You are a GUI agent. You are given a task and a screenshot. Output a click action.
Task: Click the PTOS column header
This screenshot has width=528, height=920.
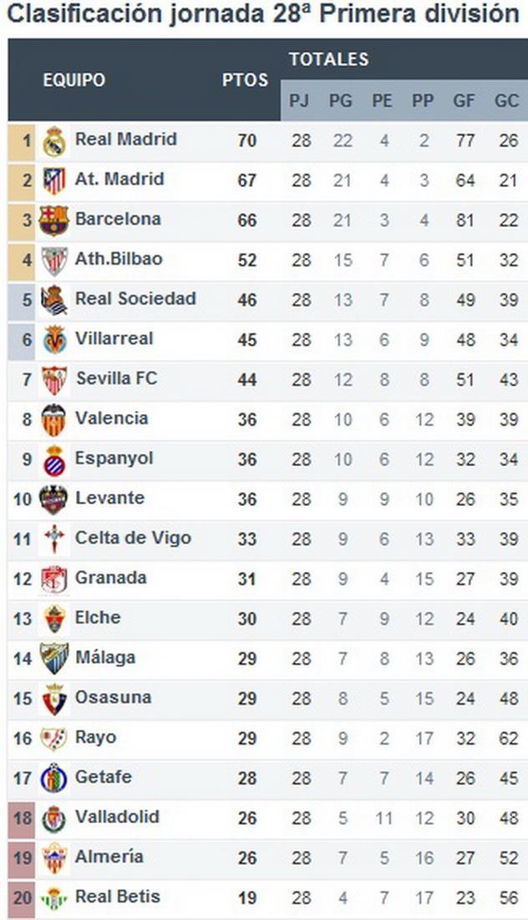click(245, 80)
